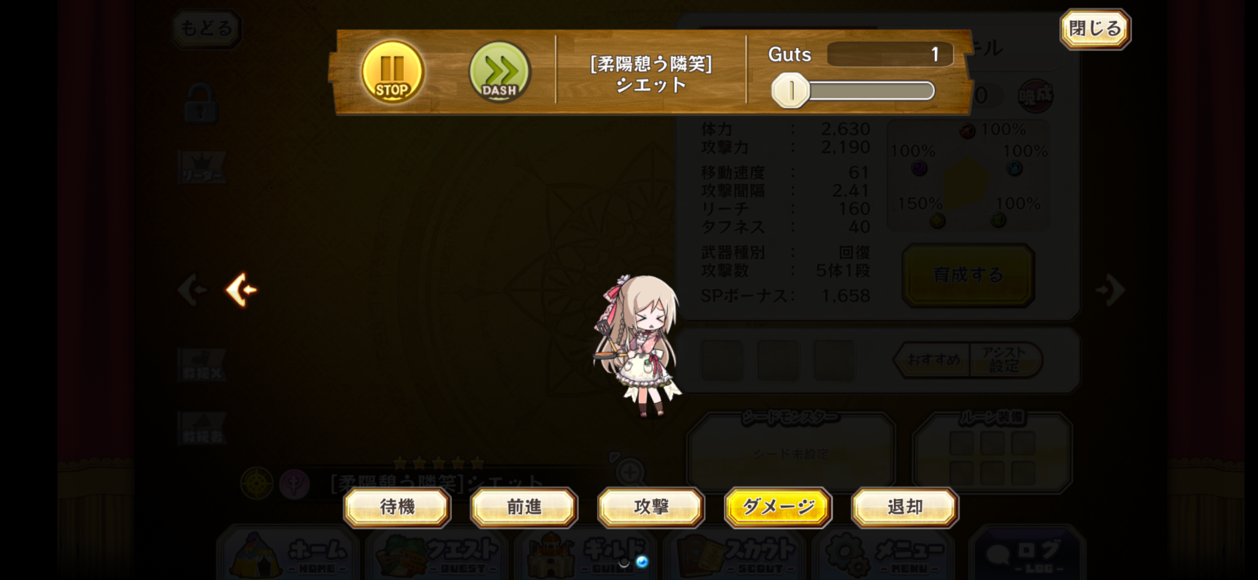The height and width of the screenshot is (580, 1258).
Task: Show next character with right arrow
Action: point(1111,290)
